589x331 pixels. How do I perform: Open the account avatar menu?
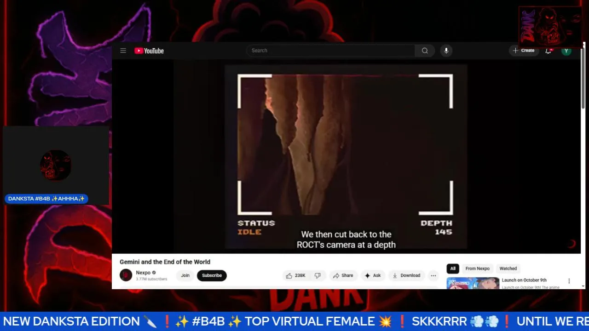(x=566, y=51)
